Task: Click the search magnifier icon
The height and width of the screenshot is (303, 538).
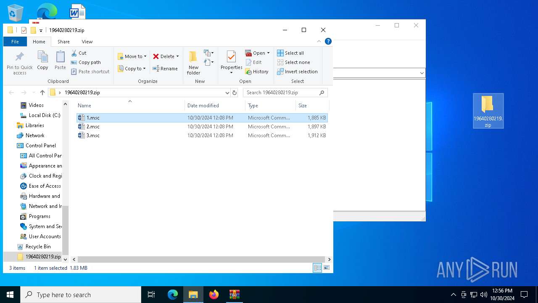Action: 322,93
